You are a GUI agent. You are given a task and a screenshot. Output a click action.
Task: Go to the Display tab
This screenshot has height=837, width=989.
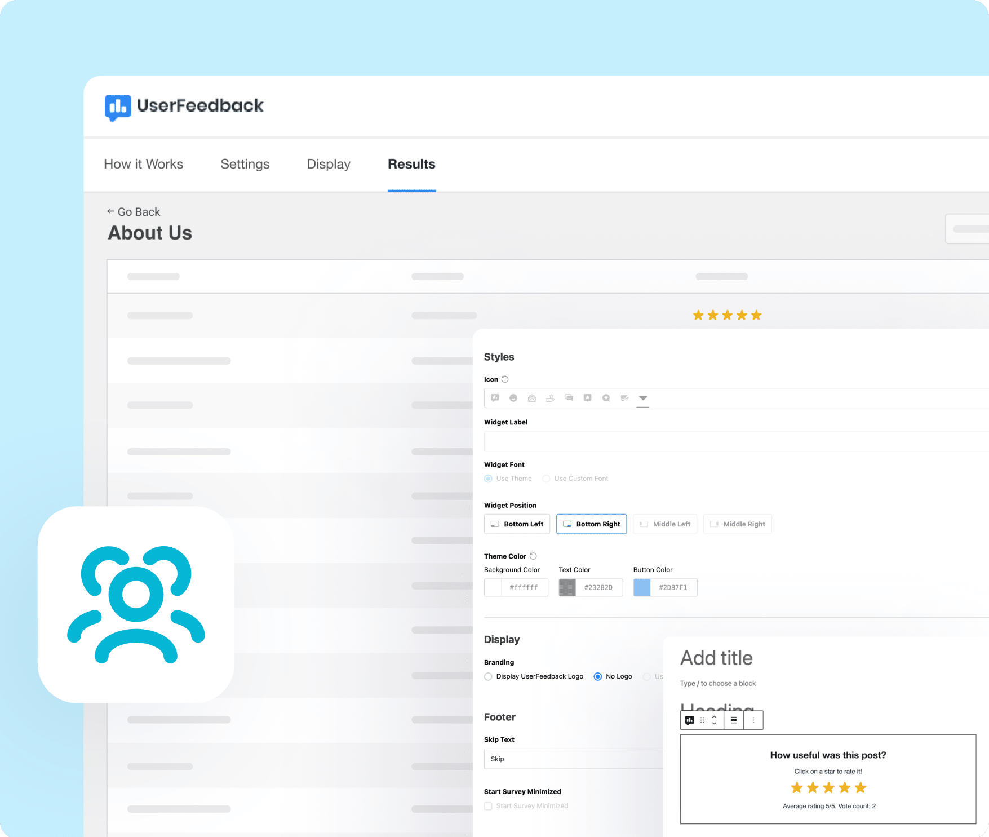[x=329, y=164]
